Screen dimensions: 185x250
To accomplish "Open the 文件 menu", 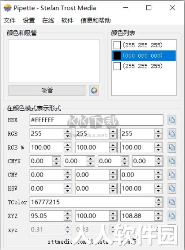I will [9, 20].
